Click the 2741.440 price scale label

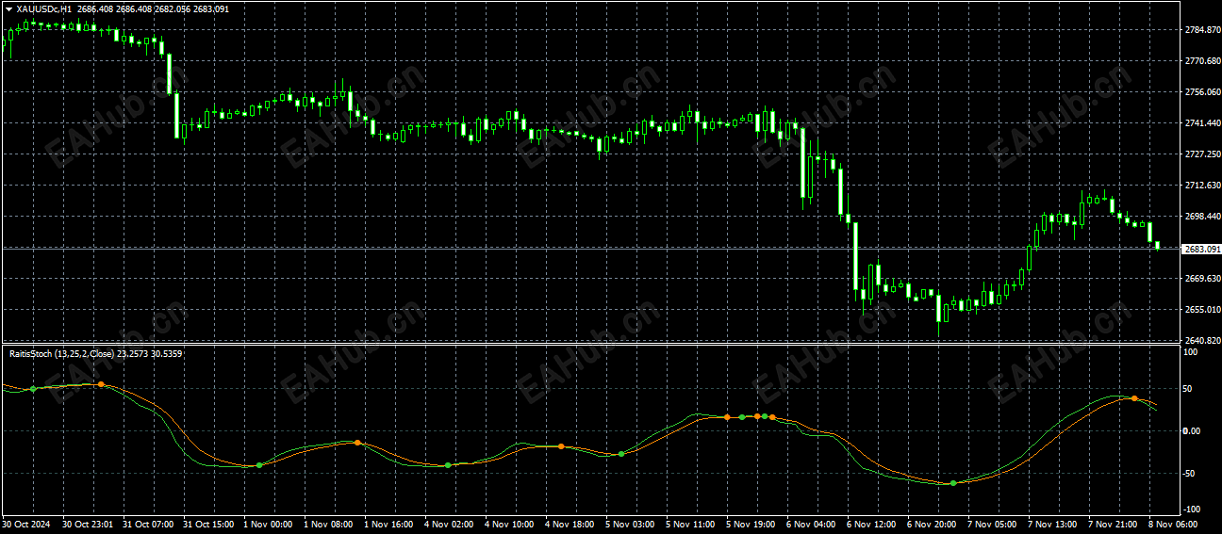1201,123
